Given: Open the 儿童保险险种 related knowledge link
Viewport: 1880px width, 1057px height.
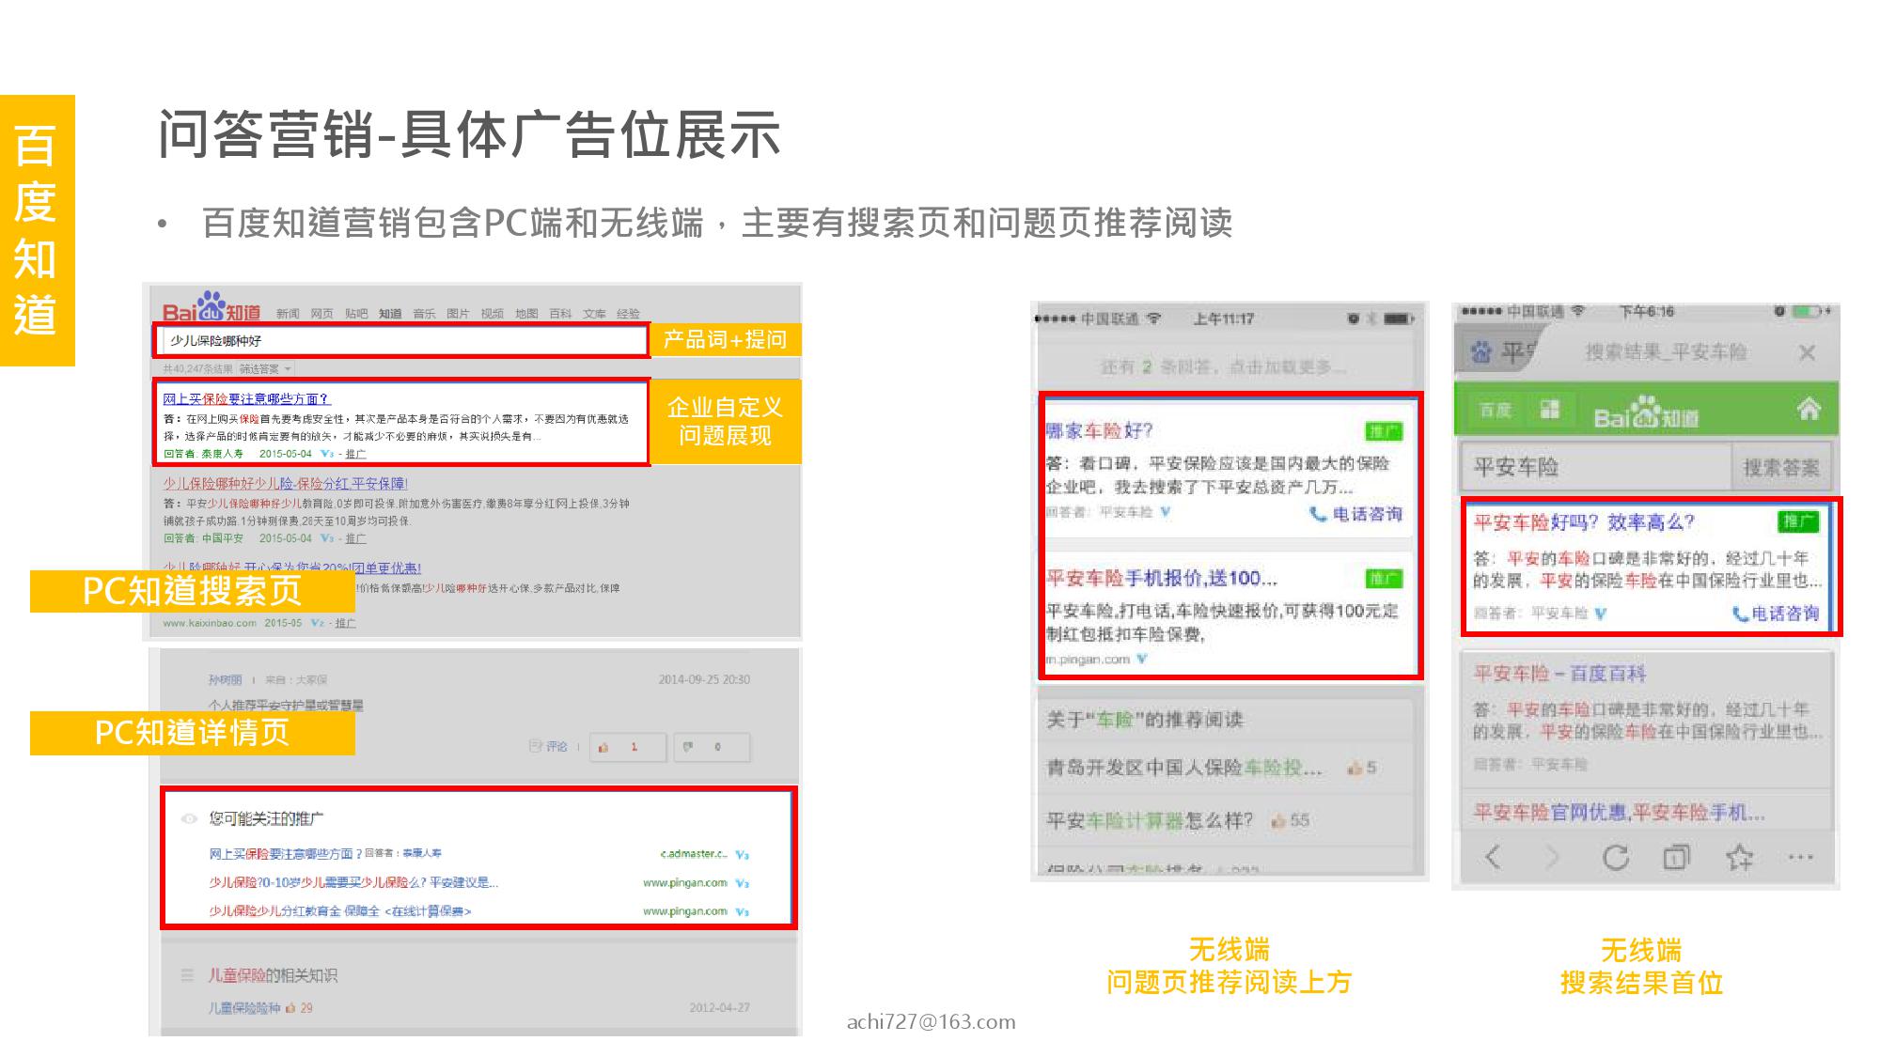Looking at the screenshot, I should [x=244, y=1007].
